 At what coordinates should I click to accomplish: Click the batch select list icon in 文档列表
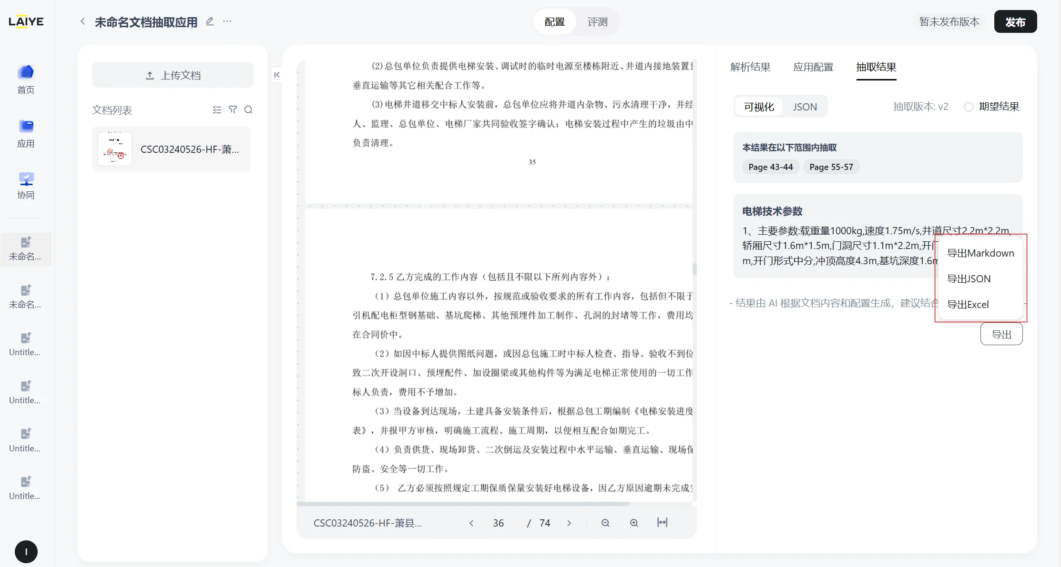(217, 110)
